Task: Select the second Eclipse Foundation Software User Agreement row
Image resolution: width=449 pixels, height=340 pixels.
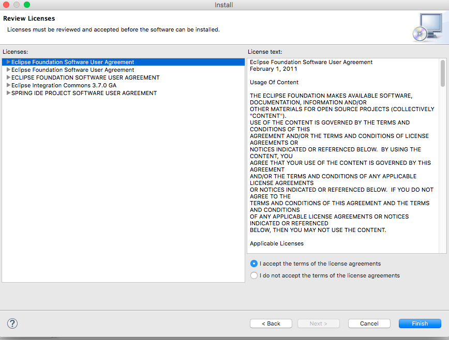Action: tap(123, 70)
